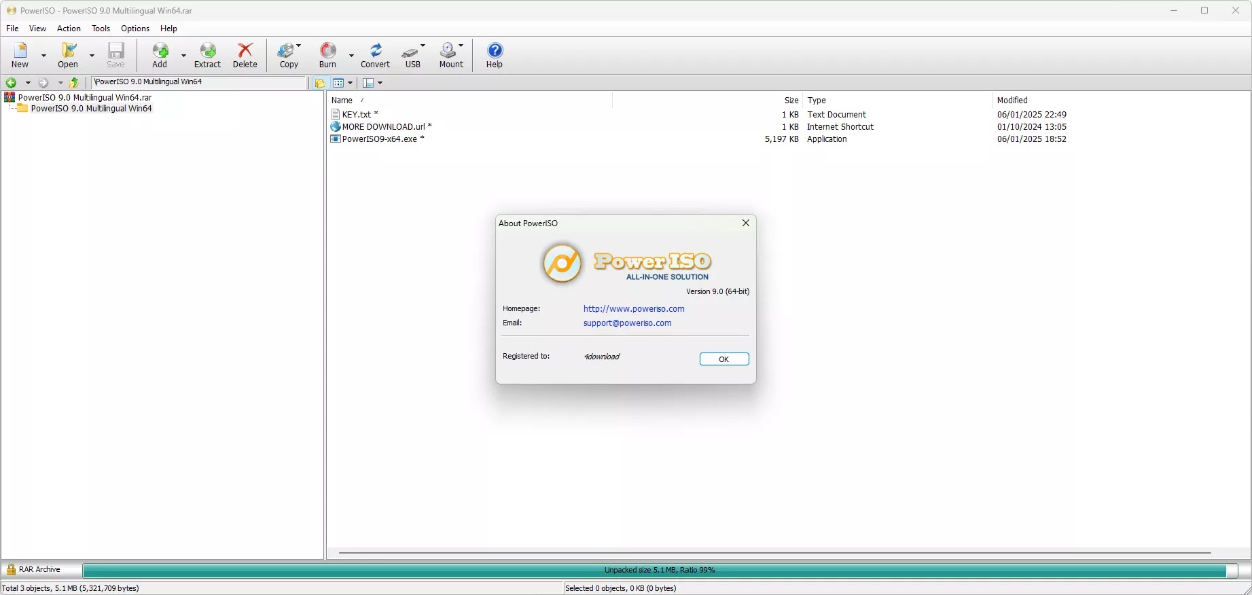Open the Action menu
This screenshot has width=1252, height=595.
(69, 29)
